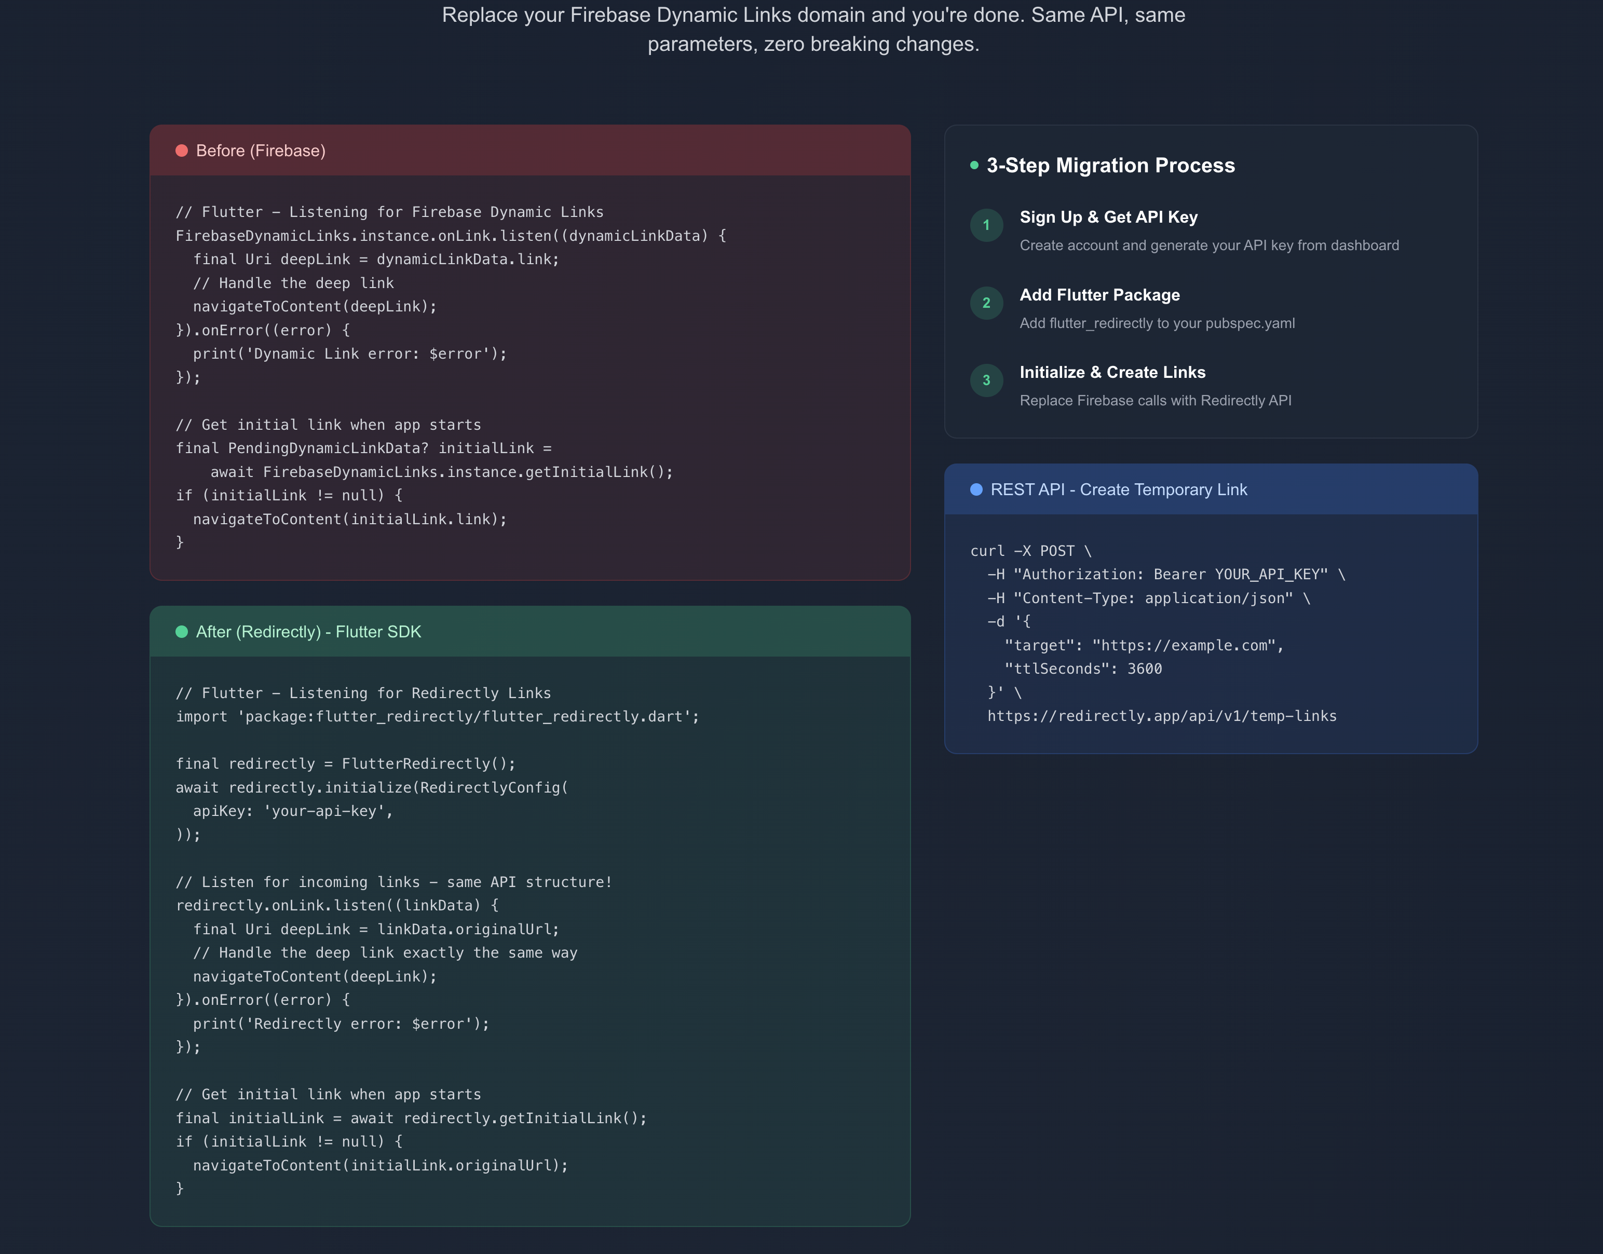Click step number 3 circle badge
The width and height of the screenshot is (1603, 1254).
[986, 380]
